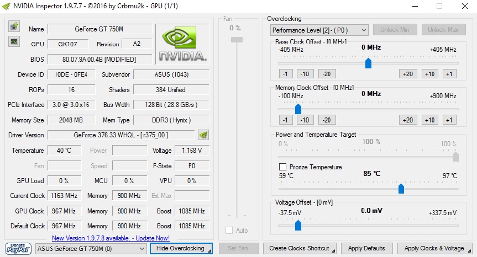Viewport: 477px width, 257px height.
Task: Click the Current Clock value 1163 MHz
Action: pyautogui.click(x=64, y=196)
